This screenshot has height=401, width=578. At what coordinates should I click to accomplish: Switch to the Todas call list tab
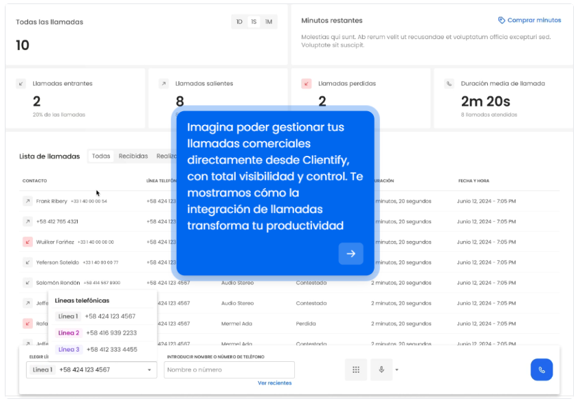[x=101, y=156]
